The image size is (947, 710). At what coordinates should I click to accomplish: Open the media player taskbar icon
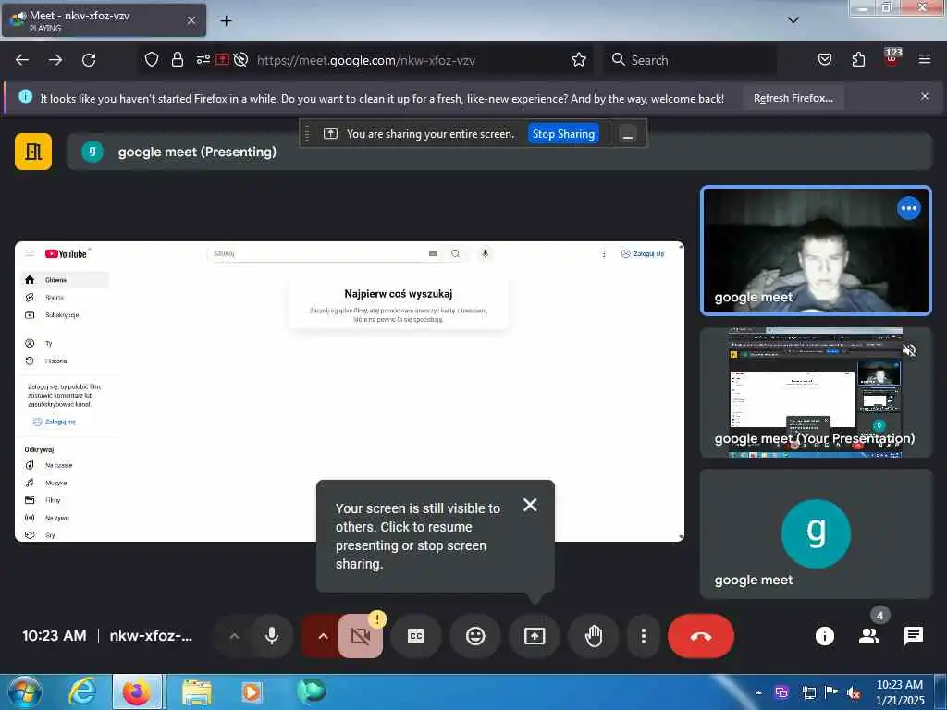tap(252, 692)
